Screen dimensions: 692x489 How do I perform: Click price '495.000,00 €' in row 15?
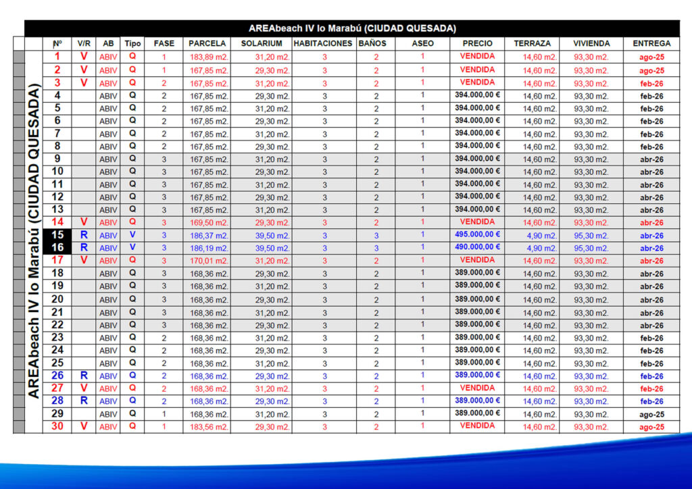(x=477, y=234)
